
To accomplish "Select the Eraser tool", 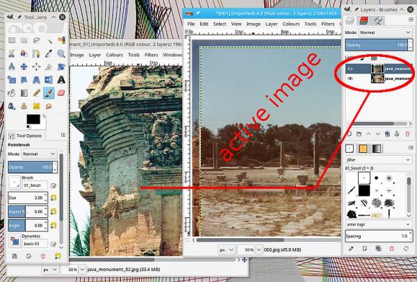I will click(x=61, y=93).
